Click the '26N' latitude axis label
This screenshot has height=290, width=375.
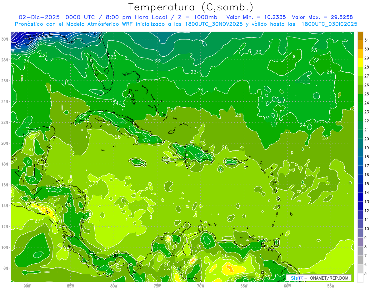pyautogui.click(x=5, y=81)
